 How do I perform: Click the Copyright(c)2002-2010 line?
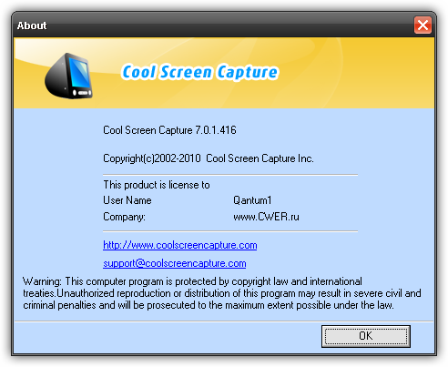pos(209,158)
